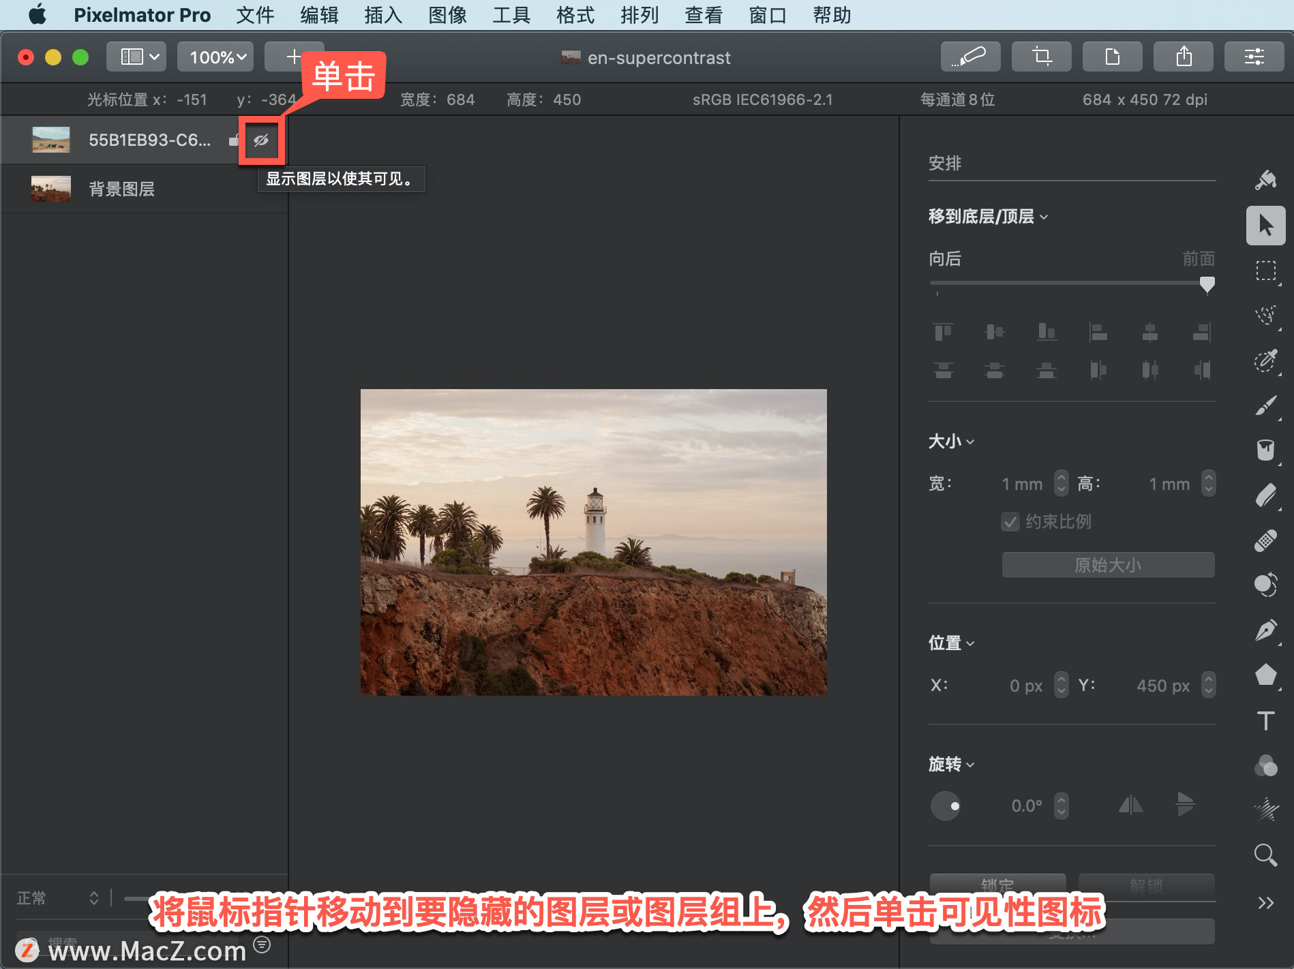Click the 原始大小 button
Viewport: 1294px width, 969px height.
[1108, 565]
